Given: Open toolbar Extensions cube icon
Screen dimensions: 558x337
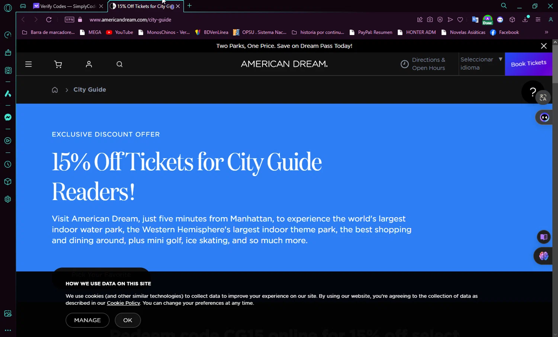Looking at the screenshot, I should pos(512,20).
